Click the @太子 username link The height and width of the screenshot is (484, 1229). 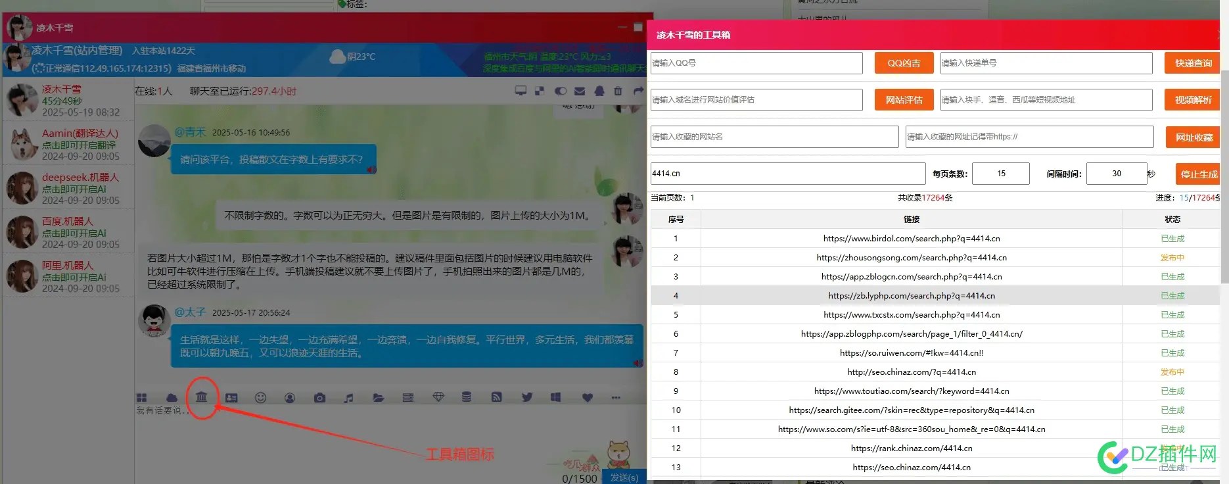(x=190, y=312)
